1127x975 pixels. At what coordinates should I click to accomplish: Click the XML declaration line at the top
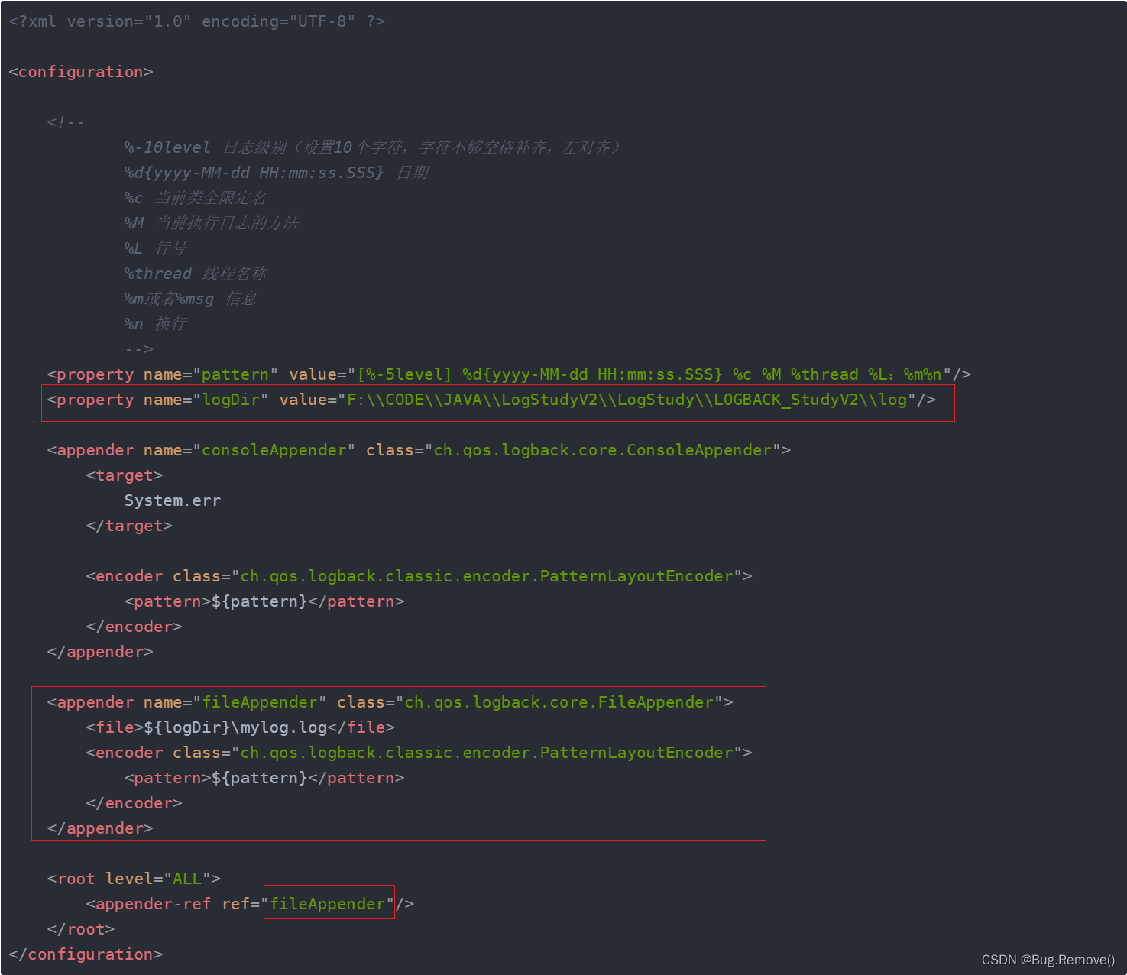[x=196, y=21]
